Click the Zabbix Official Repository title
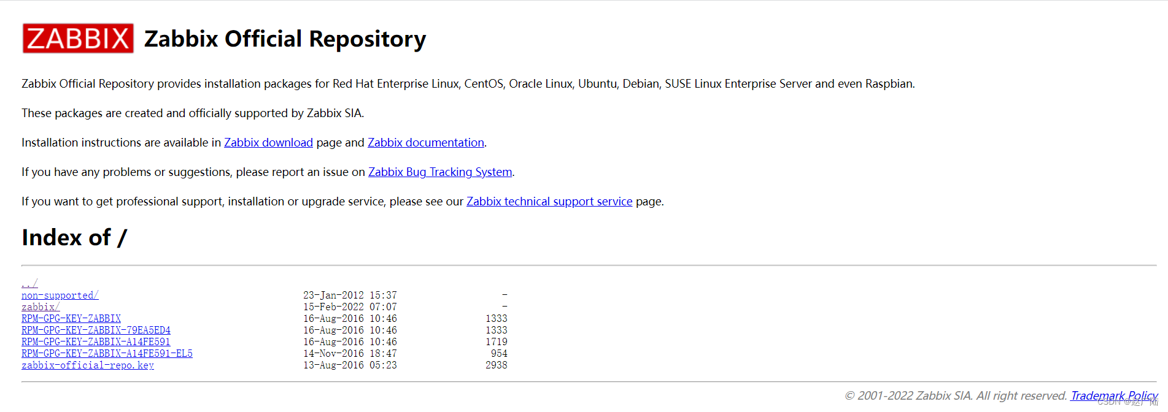The width and height of the screenshot is (1168, 412). [285, 39]
